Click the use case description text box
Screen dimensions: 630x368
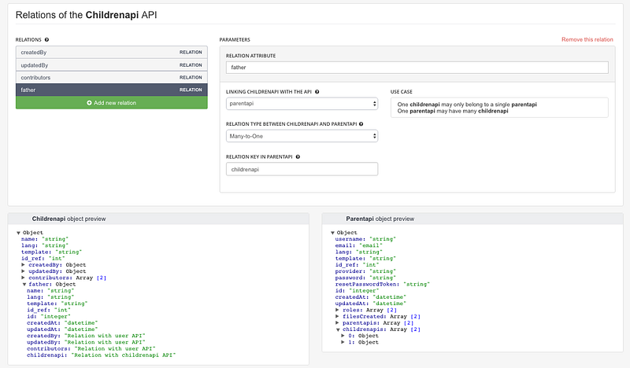[x=499, y=108]
